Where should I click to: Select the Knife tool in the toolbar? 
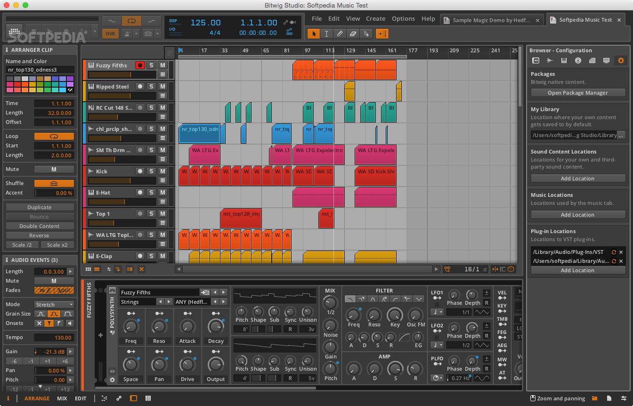(367, 33)
